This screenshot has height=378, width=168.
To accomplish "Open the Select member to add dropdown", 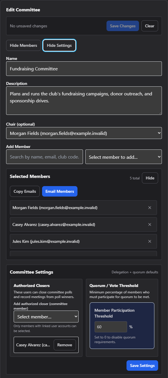I will (x=124, y=157).
